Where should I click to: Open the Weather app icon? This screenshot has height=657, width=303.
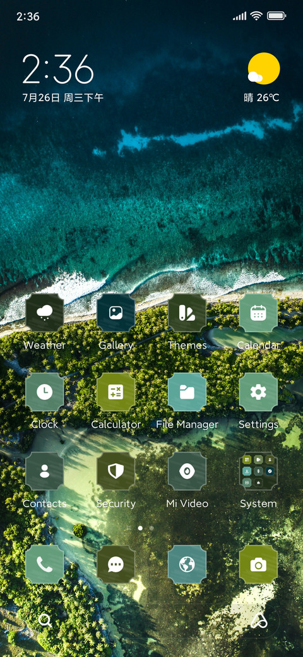(x=45, y=313)
